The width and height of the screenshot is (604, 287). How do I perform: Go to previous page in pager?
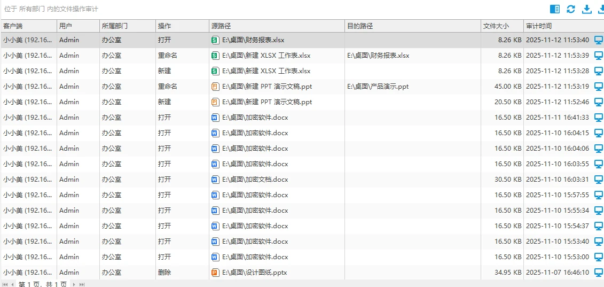(x=12, y=284)
